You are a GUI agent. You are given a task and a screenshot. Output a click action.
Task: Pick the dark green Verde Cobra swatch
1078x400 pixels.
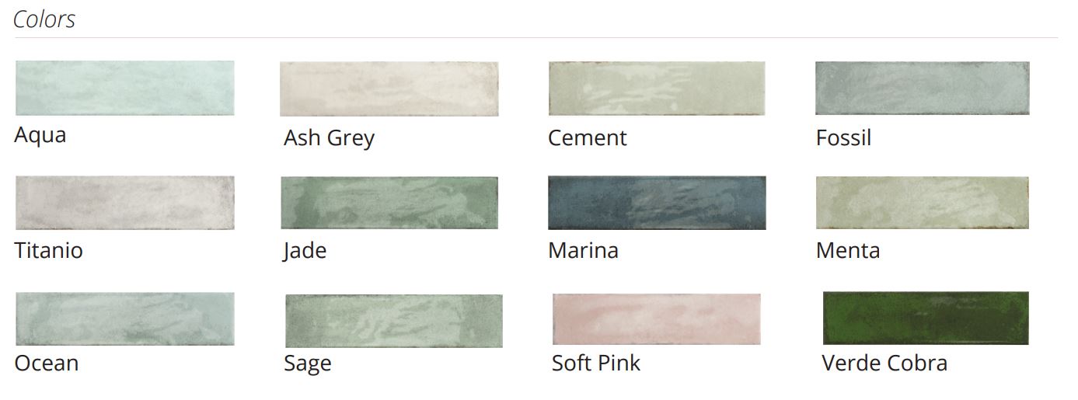pos(926,318)
